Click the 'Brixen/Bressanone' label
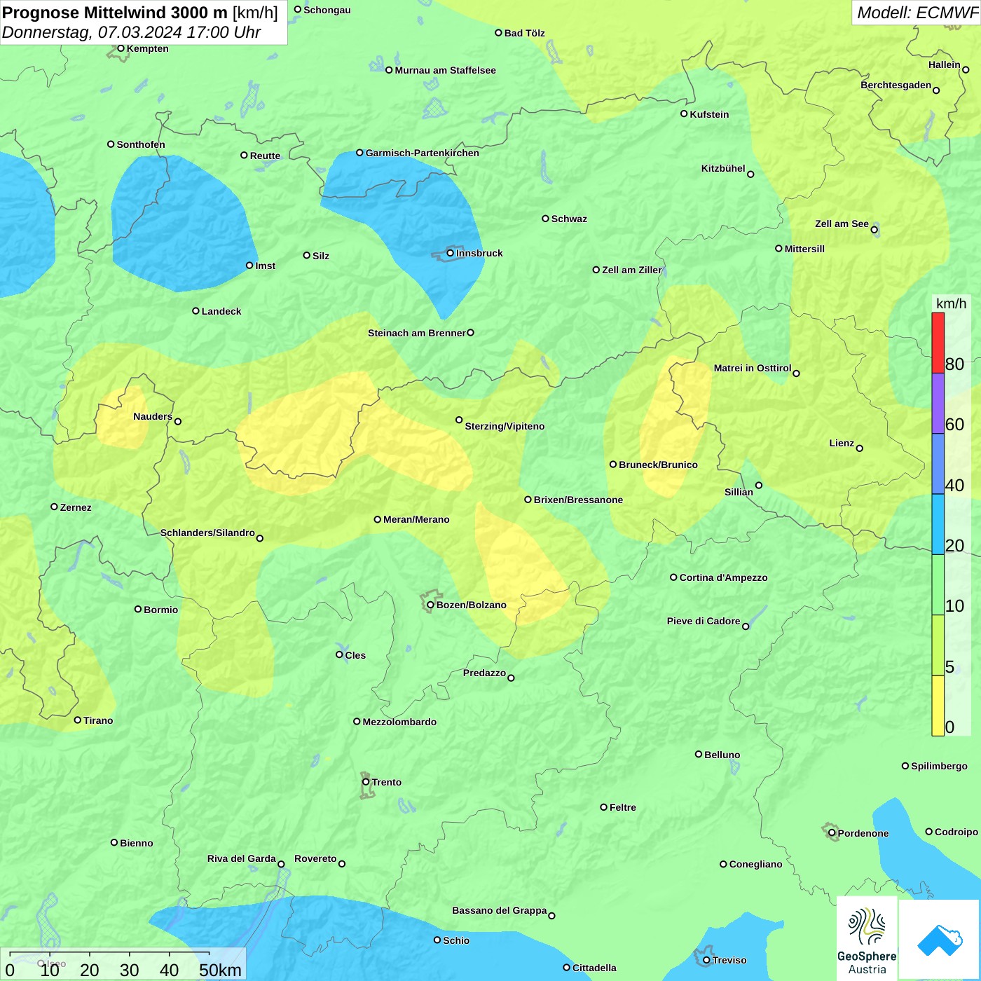 tap(578, 500)
